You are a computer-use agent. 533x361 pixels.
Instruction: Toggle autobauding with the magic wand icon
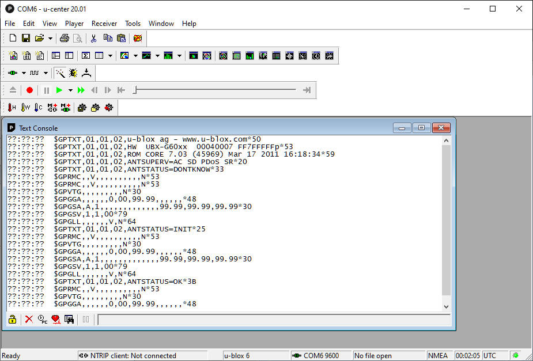[x=60, y=73]
